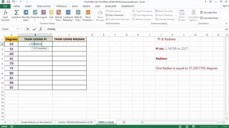This screenshot has width=229, height=128.
Task: Open Remove Arrows dropdown arrow
Action: pos(153,19)
